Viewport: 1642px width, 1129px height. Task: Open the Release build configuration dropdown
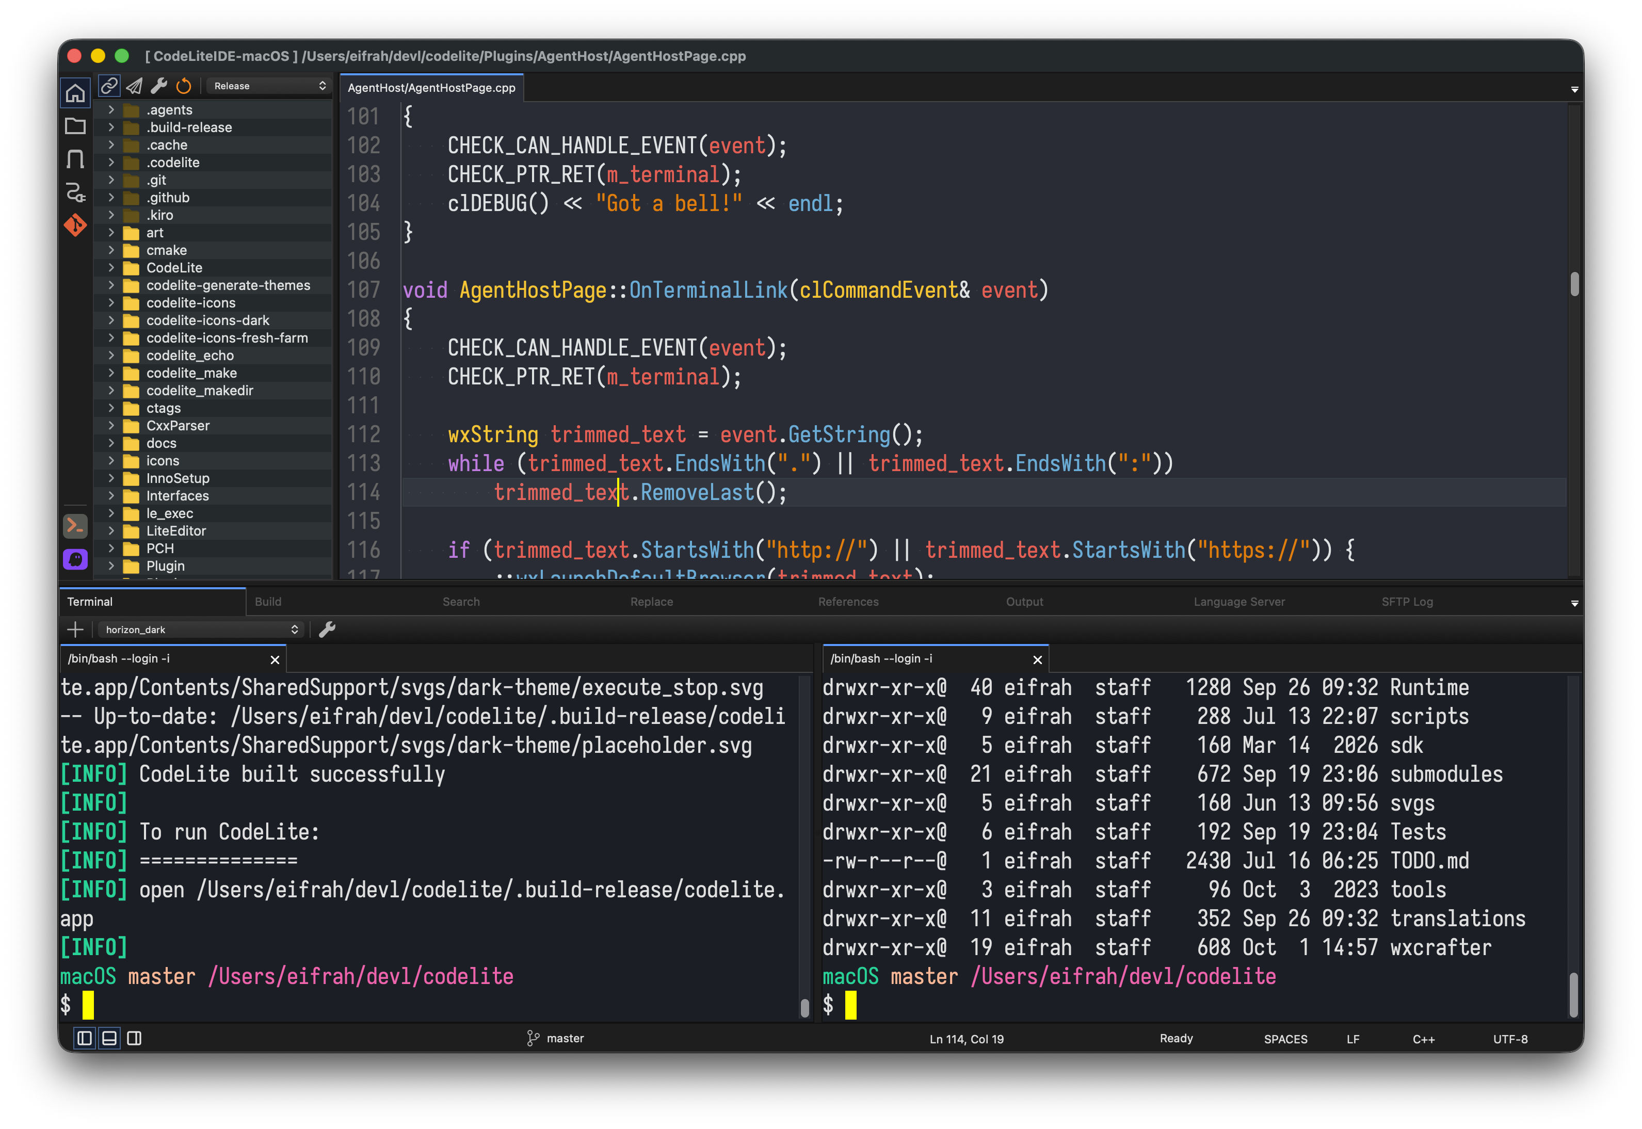coord(269,86)
